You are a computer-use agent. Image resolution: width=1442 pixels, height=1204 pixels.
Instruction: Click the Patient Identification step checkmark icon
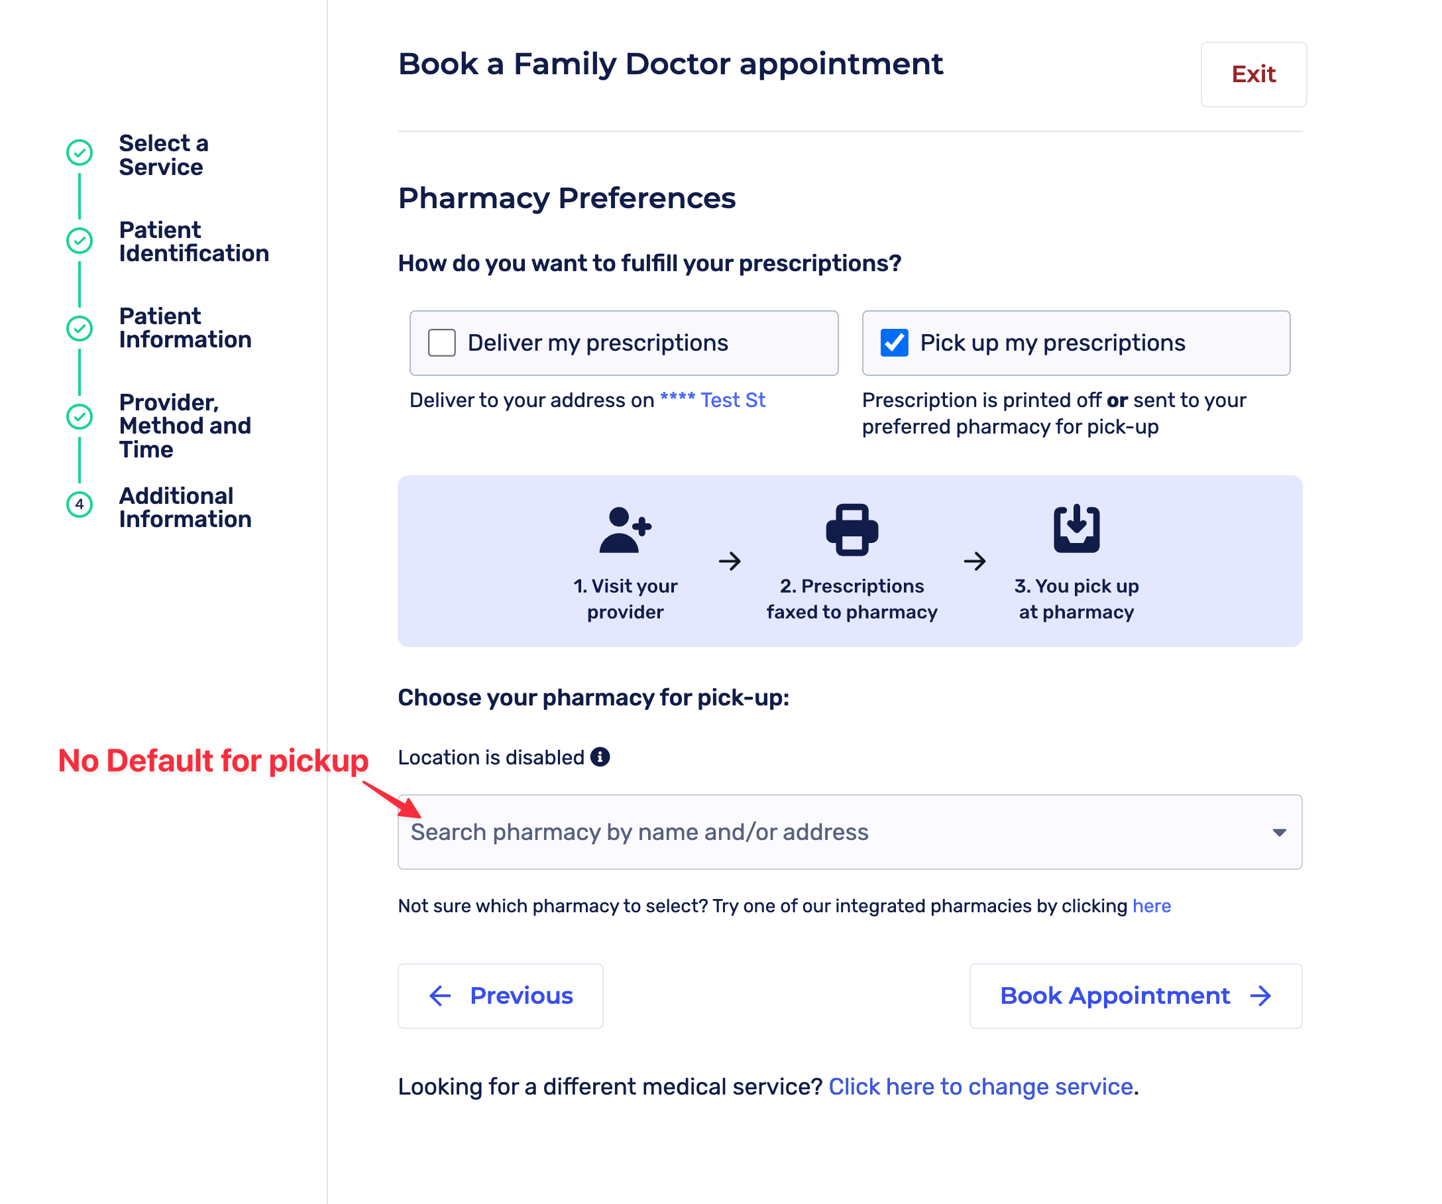point(80,241)
